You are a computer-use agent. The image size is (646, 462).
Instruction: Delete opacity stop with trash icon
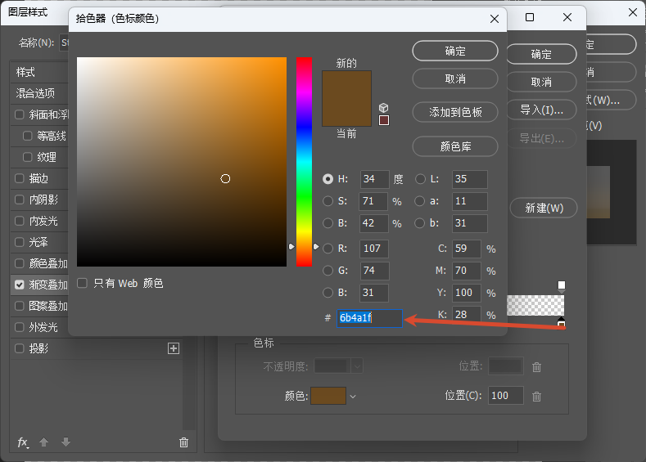[536, 366]
